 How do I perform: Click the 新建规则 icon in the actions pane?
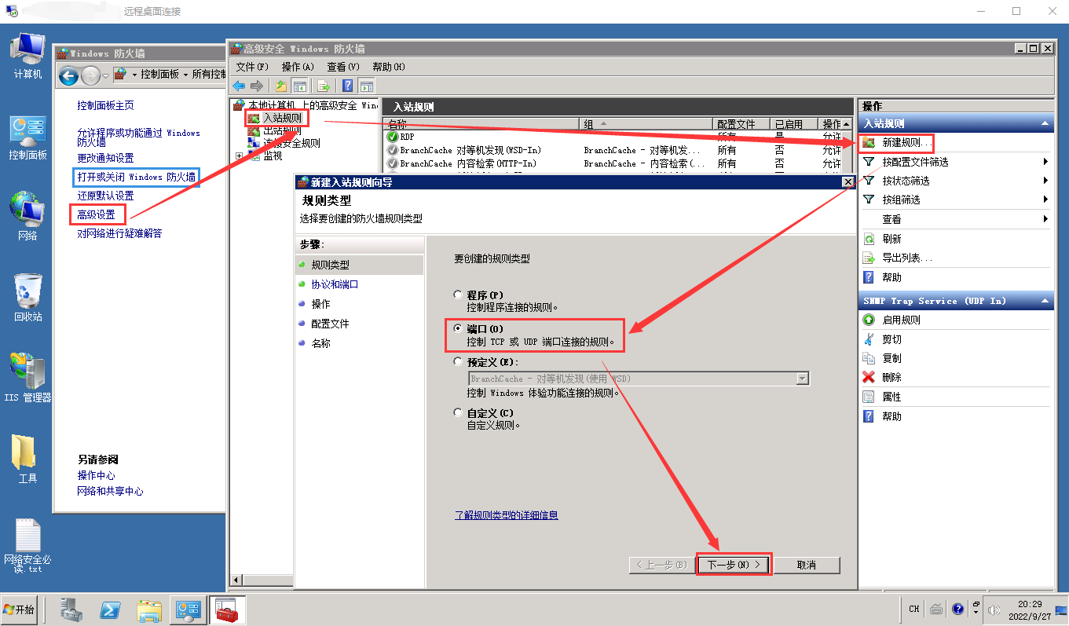tap(869, 143)
